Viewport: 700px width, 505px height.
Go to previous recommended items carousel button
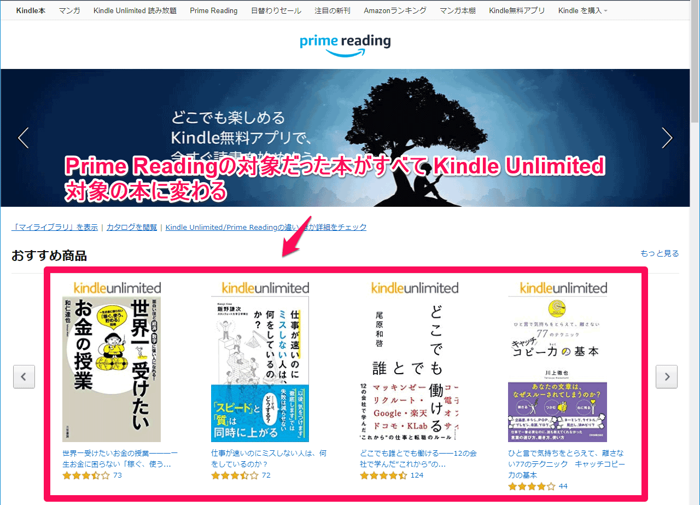pyautogui.click(x=24, y=376)
